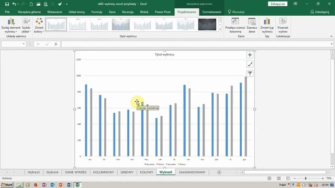
Task: Switch to Wykres3 sheet tab
Action: [33, 172]
